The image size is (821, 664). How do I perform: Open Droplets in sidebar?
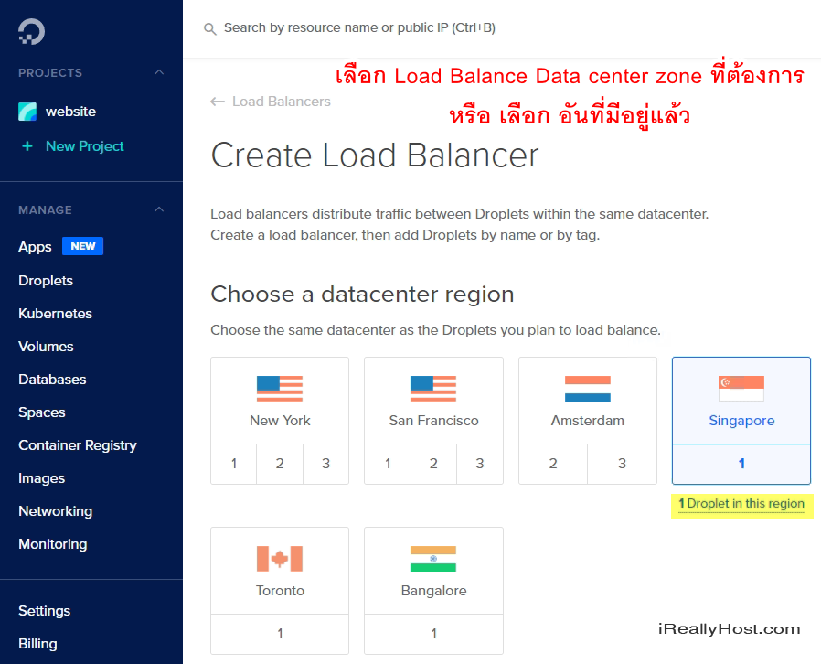46,281
